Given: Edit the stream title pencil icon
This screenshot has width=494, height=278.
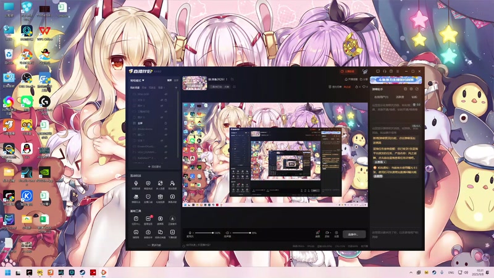Looking at the screenshot, I should (x=232, y=80).
